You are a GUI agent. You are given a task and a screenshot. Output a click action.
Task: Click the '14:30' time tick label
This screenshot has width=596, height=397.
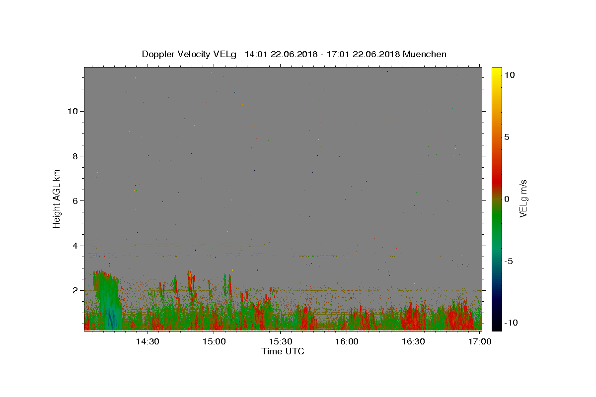(148, 341)
